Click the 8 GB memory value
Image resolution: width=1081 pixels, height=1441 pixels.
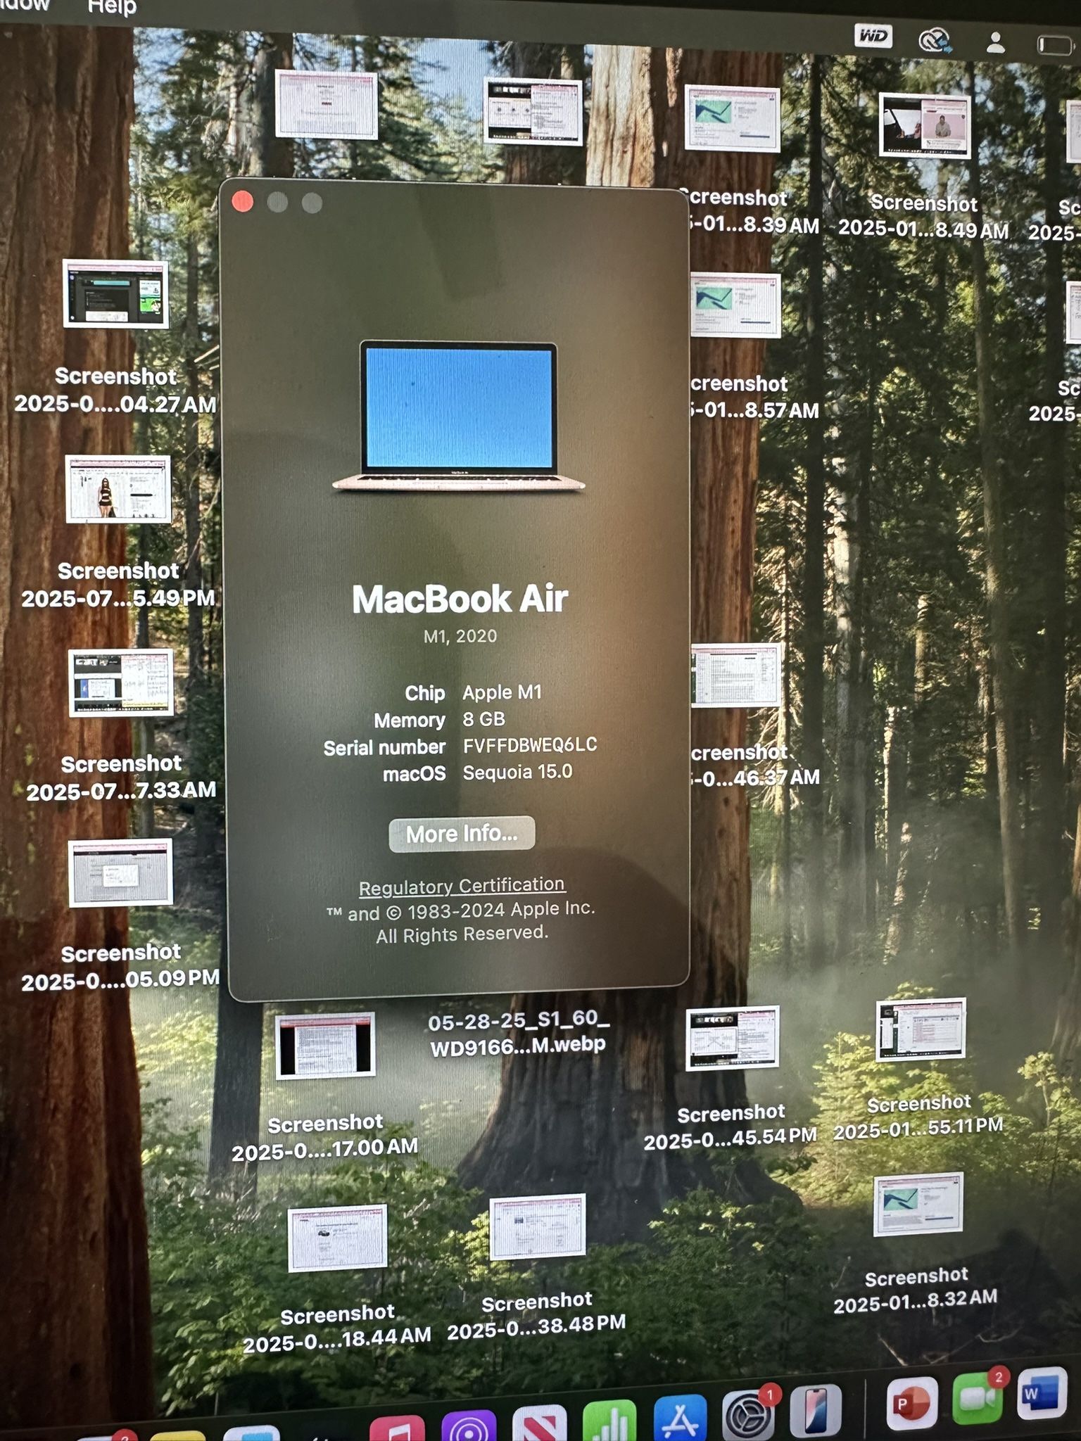pyautogui.click(x=483, y=719)
